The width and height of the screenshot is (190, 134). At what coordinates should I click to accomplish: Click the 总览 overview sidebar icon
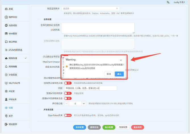pos(7,9)
